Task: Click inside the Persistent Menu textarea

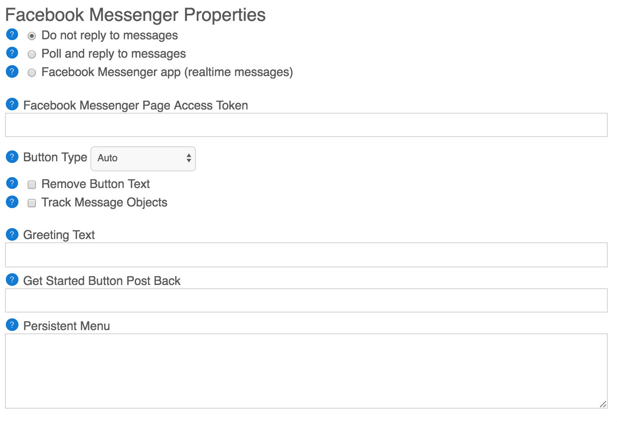Action: pos(306,371)
